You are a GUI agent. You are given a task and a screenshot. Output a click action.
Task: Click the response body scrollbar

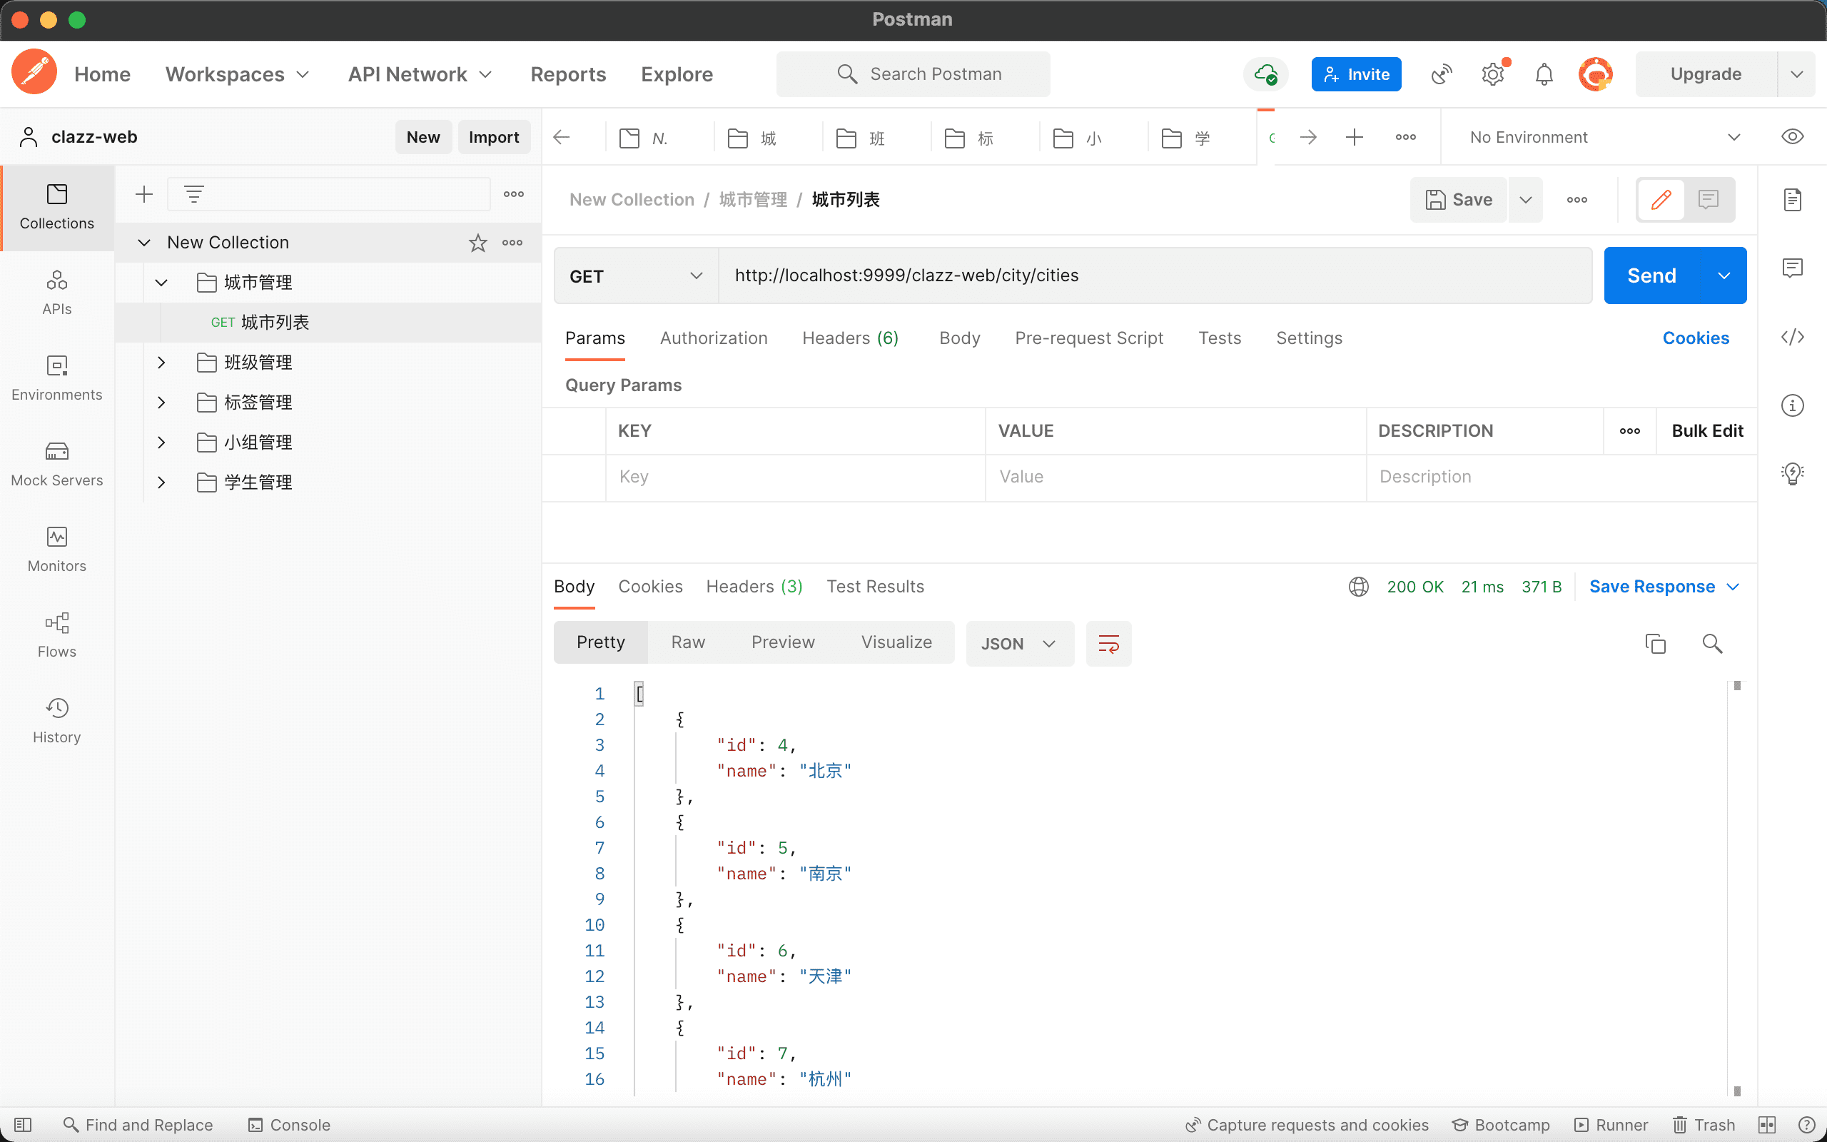pyautogui.click(x=1736, y=887)
